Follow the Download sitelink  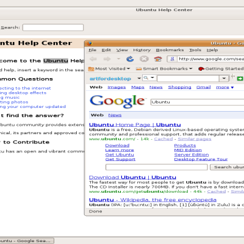[117, 146]
